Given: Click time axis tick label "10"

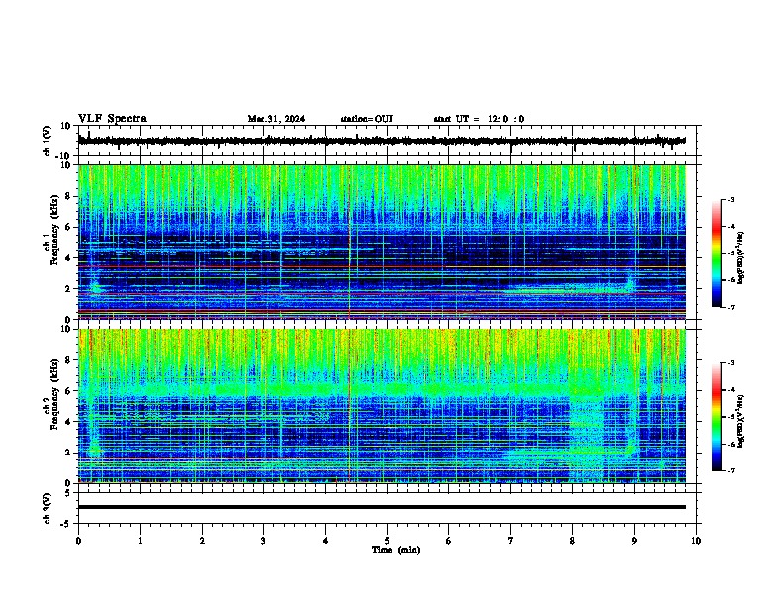Looking at the screenshot, I should (696, 541).
